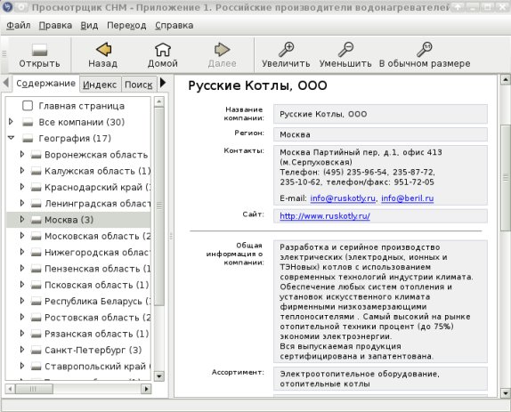Viewport: 511px width, 412px height.
Task: Zoom out with Уменьшить magnifier
Action: click(x=345, y=54)
